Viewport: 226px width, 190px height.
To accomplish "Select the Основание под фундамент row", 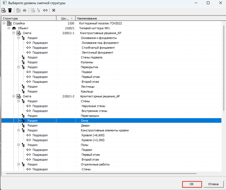I will (111, 43).
